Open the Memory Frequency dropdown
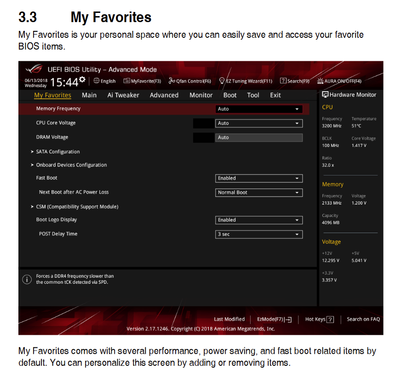This screenshot has height=380, width=396. tap(259, 109)
